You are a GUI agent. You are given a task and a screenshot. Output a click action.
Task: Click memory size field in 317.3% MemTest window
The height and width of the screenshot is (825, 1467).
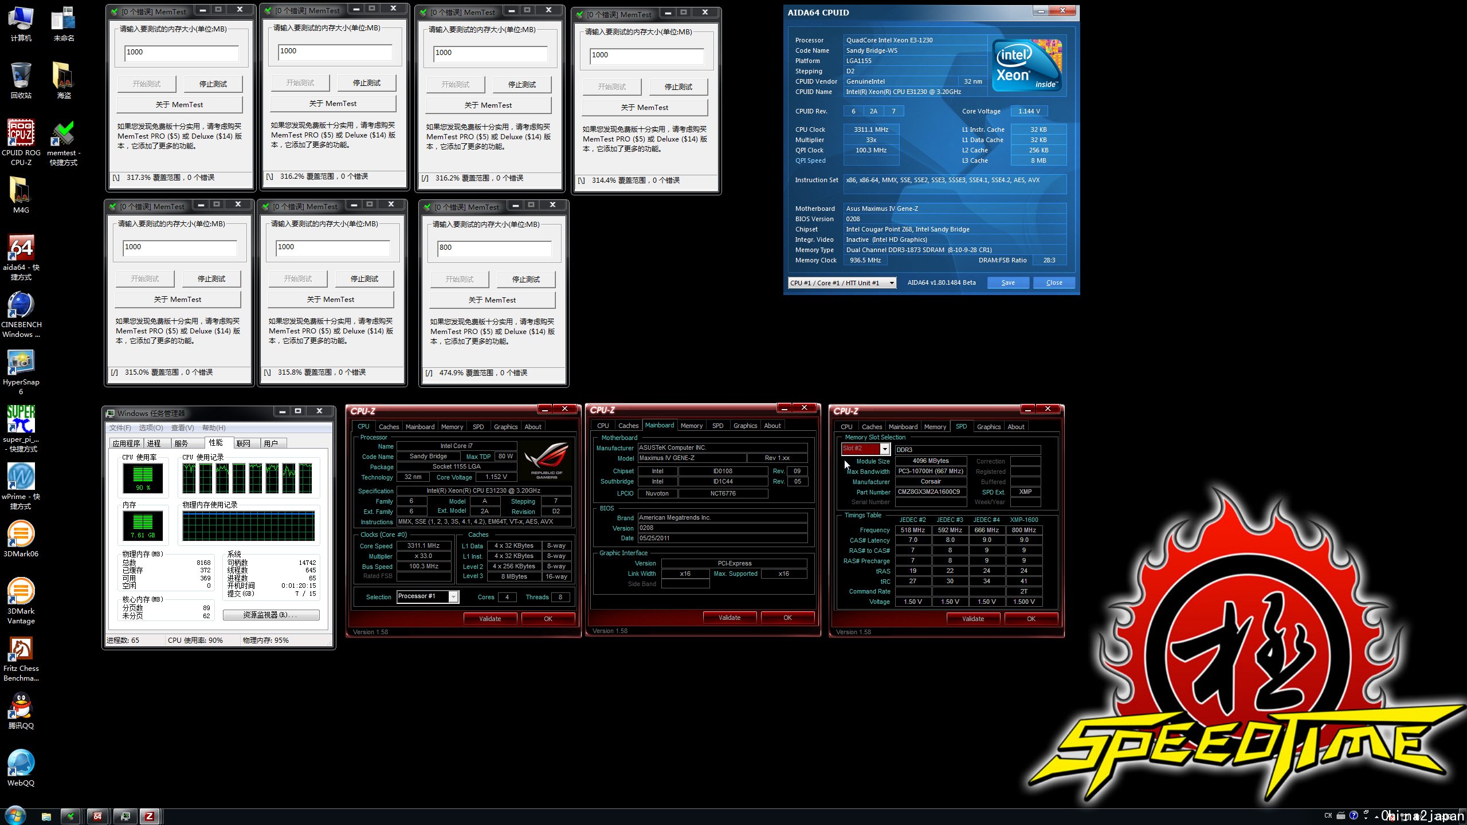point(181,53)
